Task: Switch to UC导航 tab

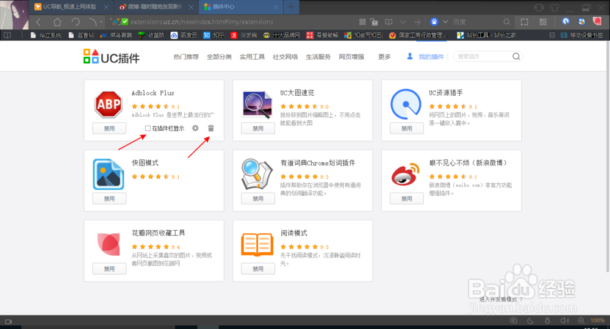Action: (x=70, y=7)
